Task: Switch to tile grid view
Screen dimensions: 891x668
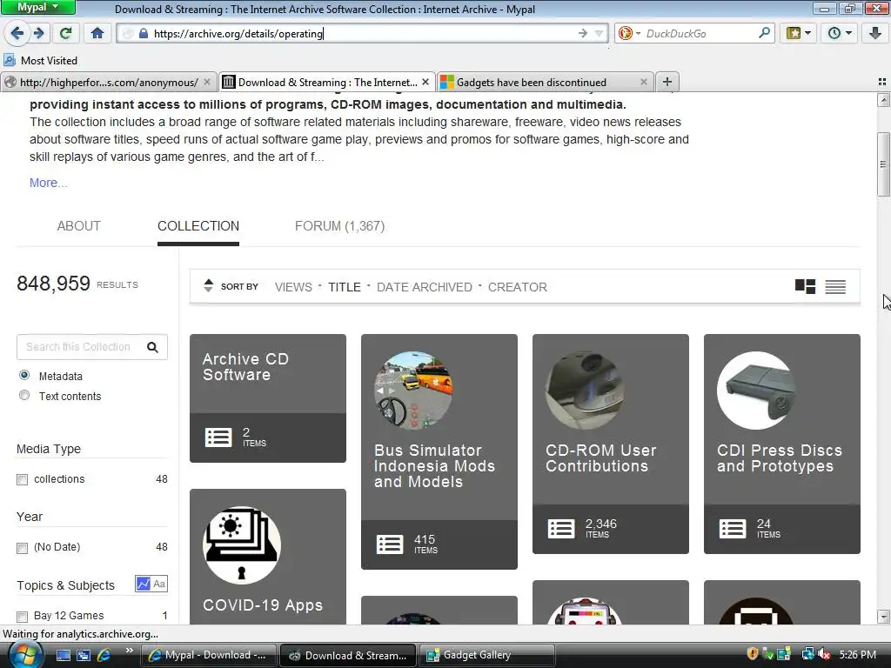Action: tap(805, 286)
